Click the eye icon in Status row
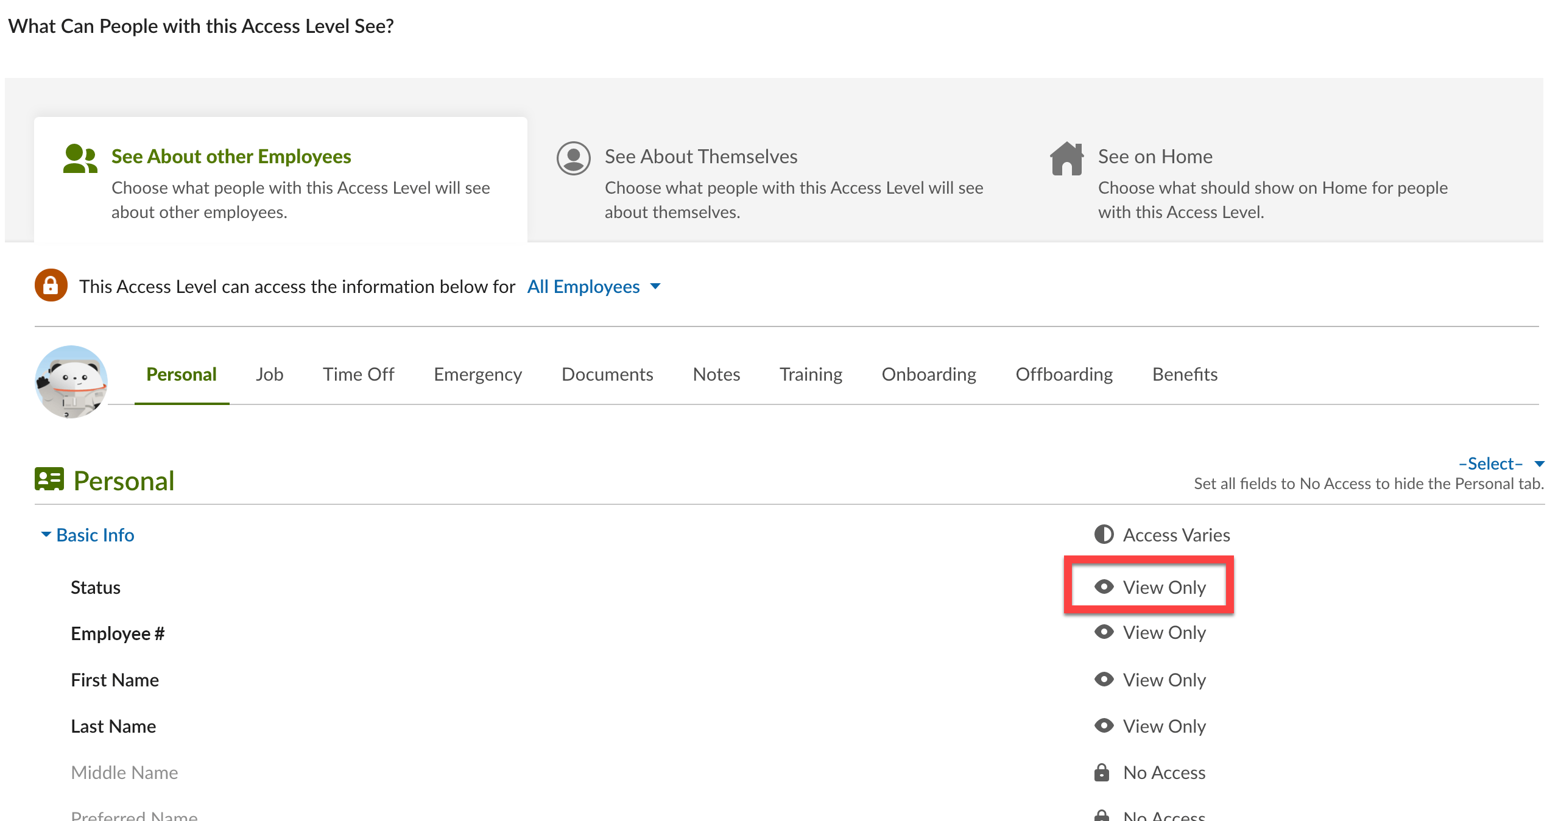This screenshot has height=821, width=1547. coord(1104,587)
